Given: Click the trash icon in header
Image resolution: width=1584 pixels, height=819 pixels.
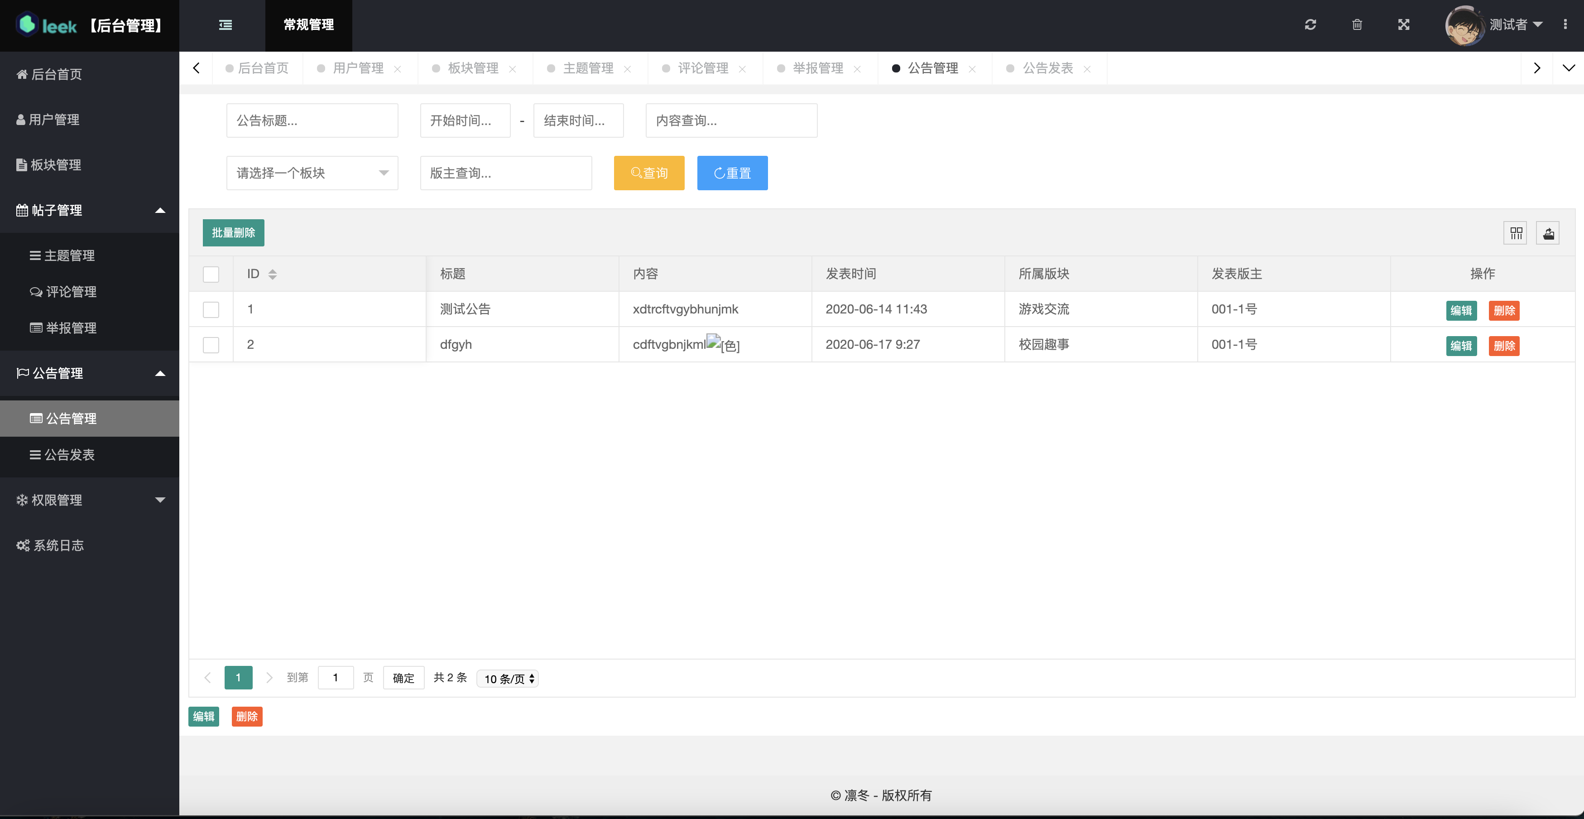Looking at the screenshot, I should pos(1357,24).
